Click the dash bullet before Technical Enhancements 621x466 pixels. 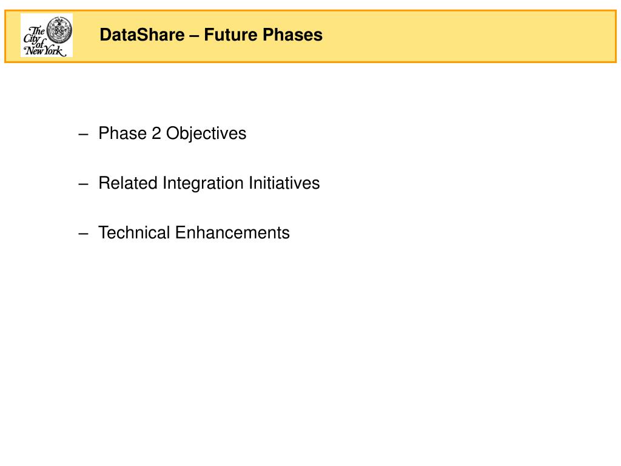point(83,234)
